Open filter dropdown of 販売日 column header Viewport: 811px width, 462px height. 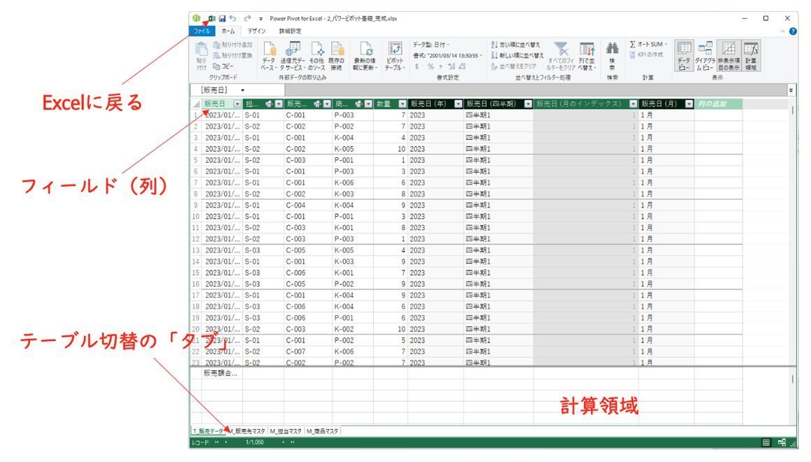pyautogui.click(x=238, y=104)
